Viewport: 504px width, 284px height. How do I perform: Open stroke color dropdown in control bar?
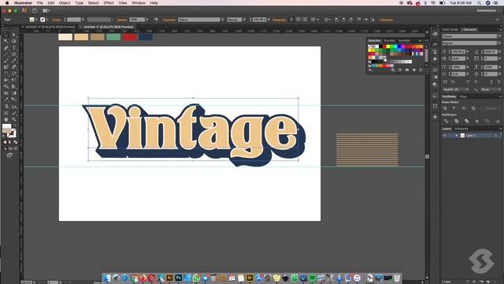[x=47, y=20]
